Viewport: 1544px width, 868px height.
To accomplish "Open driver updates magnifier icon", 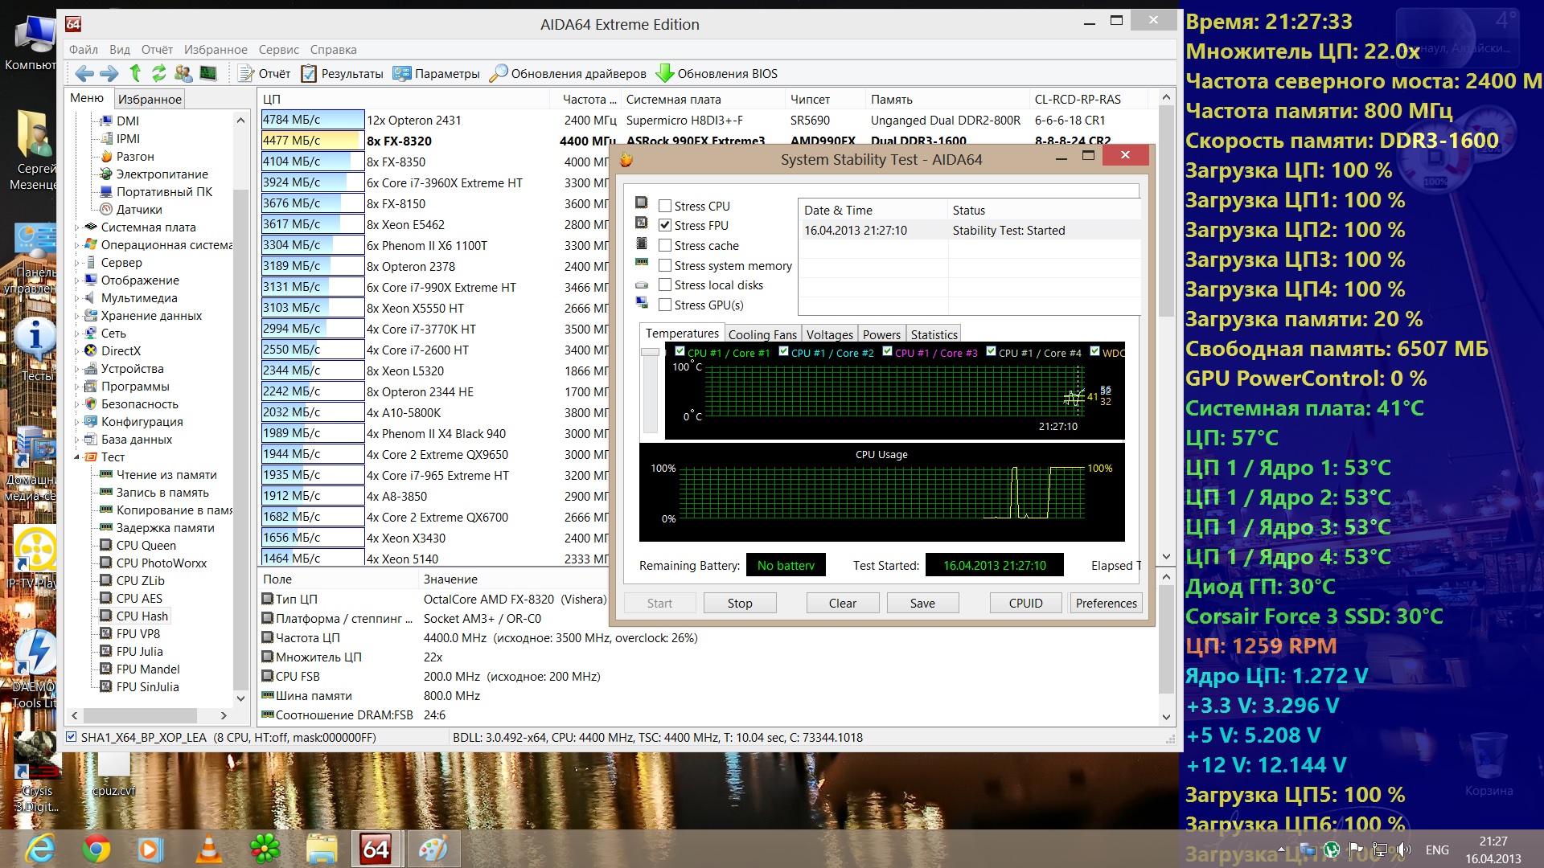I will click(499, 73).
